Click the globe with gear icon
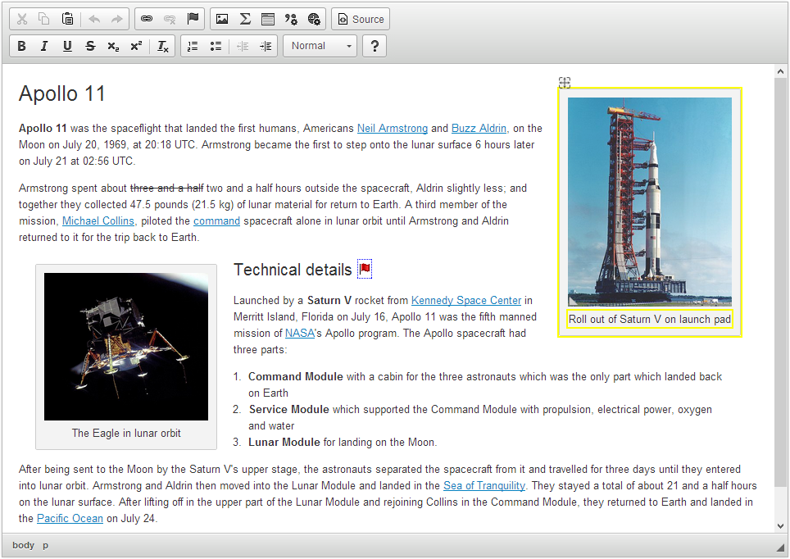Screen dimensions: 790x559 (314, 19)
